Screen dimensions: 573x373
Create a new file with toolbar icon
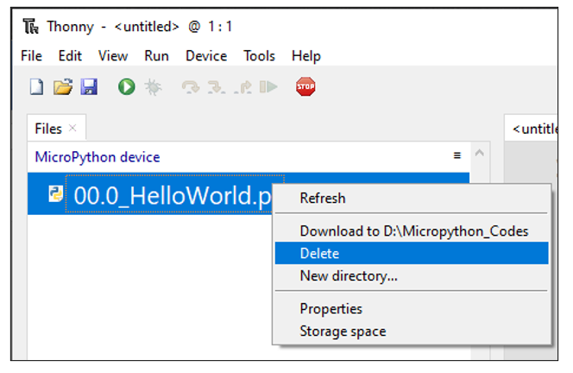[36, 87]
